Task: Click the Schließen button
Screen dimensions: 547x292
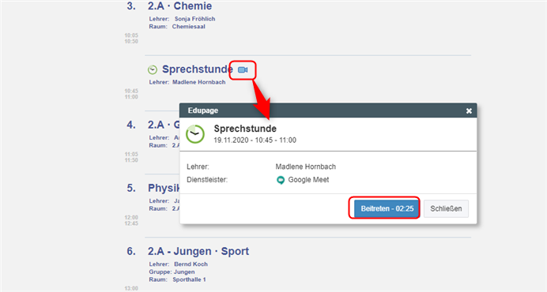Action: 446,208
